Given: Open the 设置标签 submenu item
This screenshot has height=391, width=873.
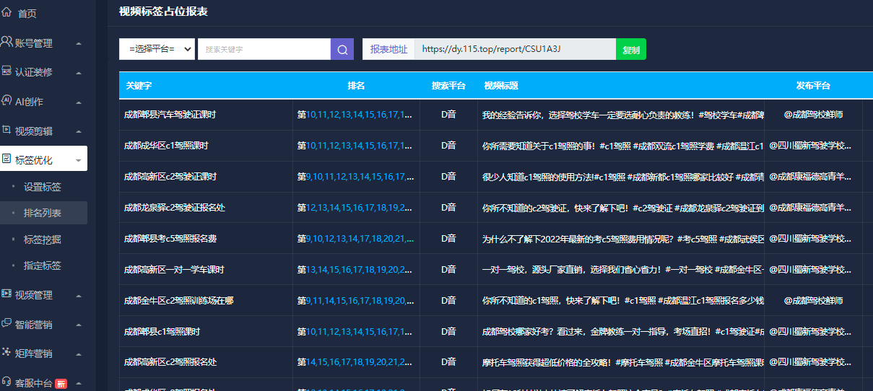Looking at the screenshot, I should pyautogui.click(x=43, y=187).
